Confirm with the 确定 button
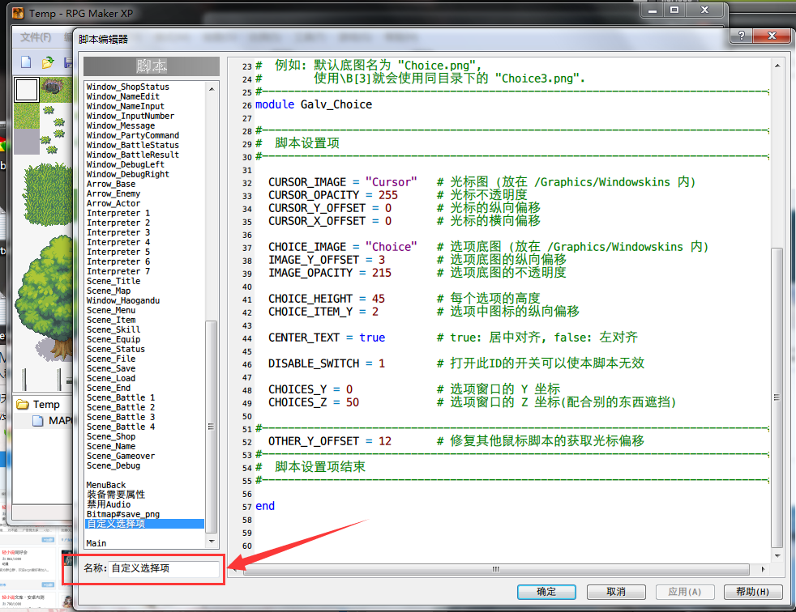 (x=546, y=592)
